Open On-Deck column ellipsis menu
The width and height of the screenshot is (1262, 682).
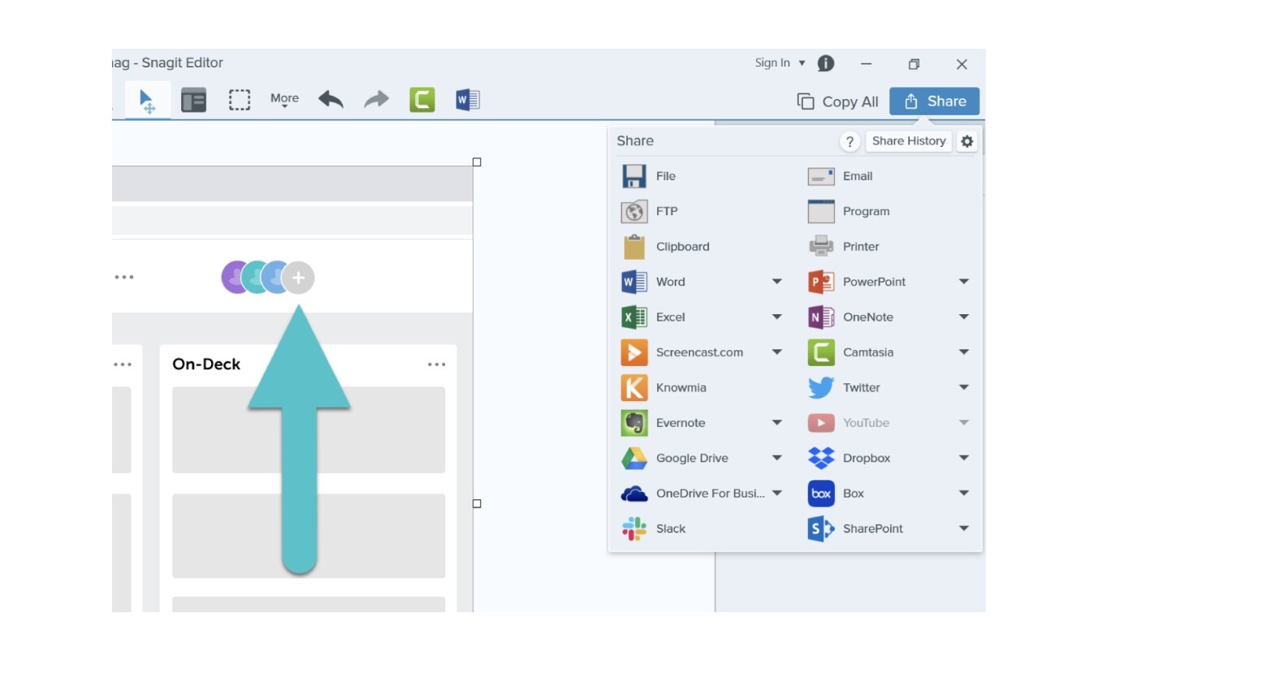437,365
